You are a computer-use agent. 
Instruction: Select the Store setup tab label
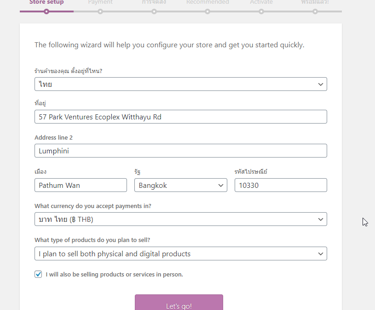[46, 2]
